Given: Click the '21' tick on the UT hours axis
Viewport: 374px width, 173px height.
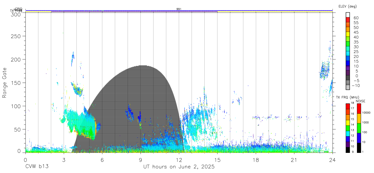Looking at the screenshot, I should pos(294,160).
